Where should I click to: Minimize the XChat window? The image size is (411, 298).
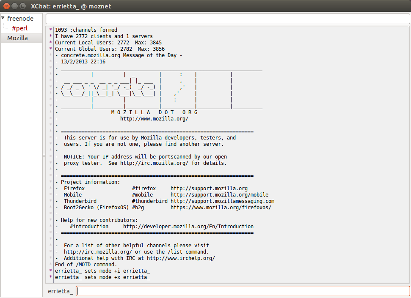(15, 6)
